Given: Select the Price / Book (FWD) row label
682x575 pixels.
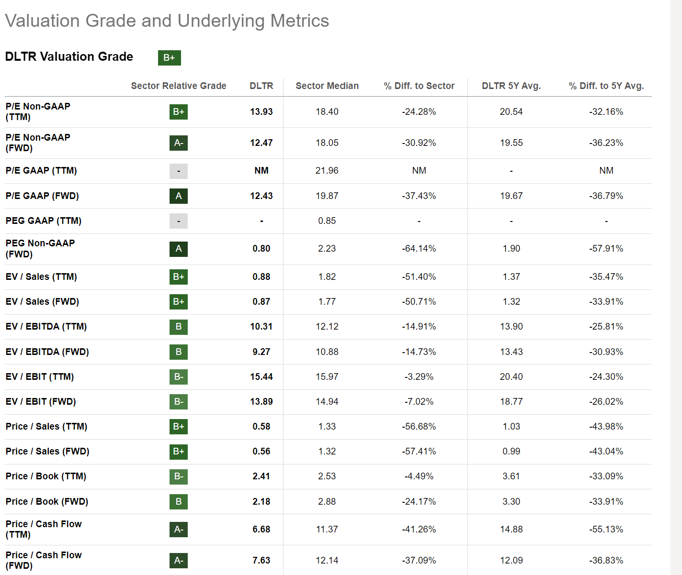Looking at the screenshot, I should tap(47, 502).
